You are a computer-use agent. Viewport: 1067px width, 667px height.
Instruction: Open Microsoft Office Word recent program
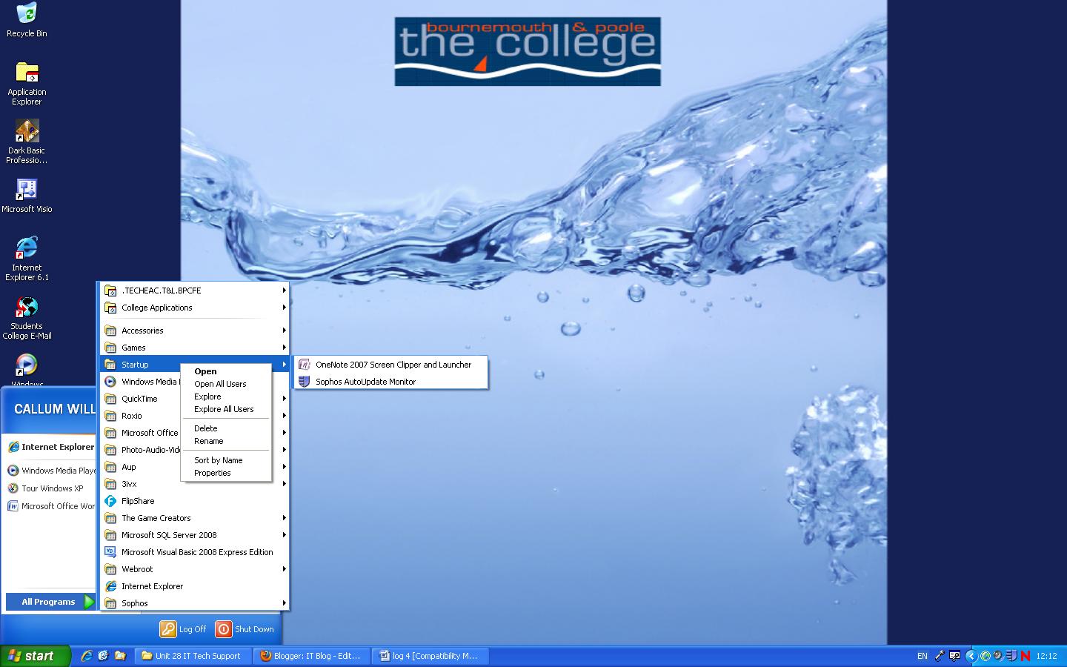click(50, 506)
